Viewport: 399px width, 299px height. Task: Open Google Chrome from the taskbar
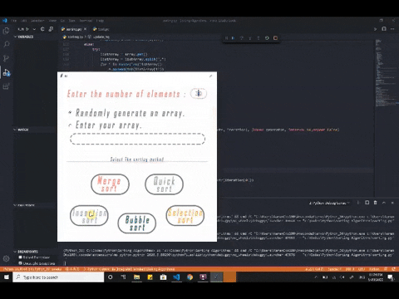(190, 277)
